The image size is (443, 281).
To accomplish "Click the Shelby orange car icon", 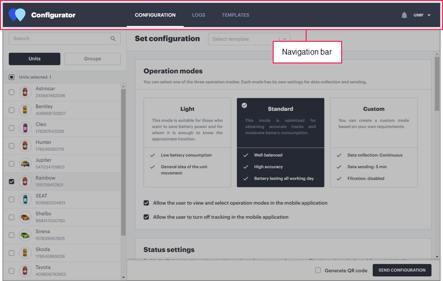I will (25, 217).
